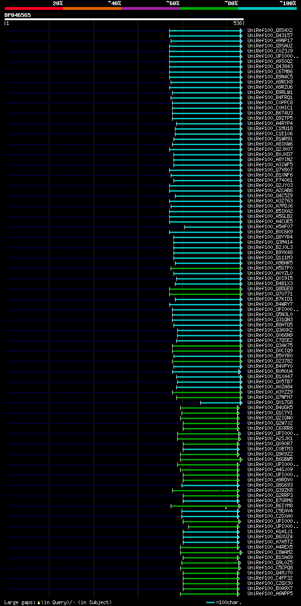Select the UniRef100_Q7U771 label

(x=270, y=294)
